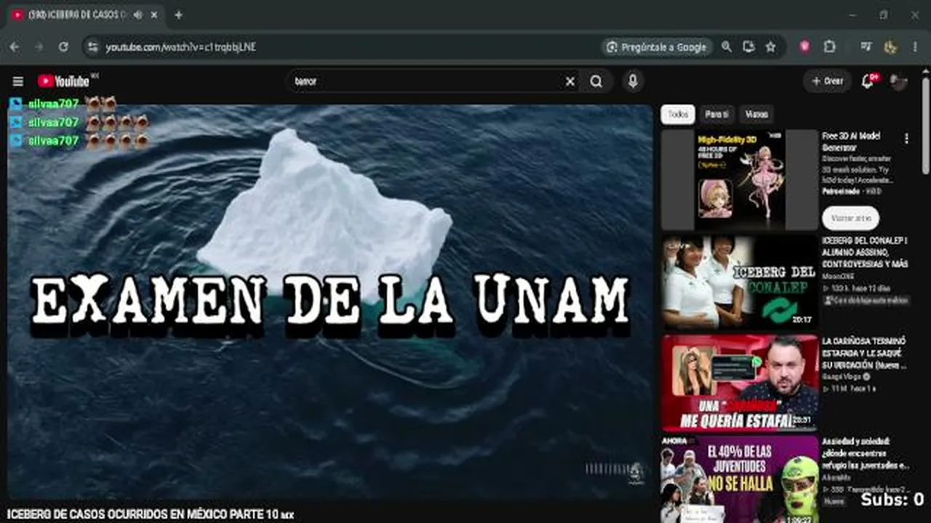Click the YouTube search magnifier button
This screenshot has height=523, width=931.
pos(596,81)
